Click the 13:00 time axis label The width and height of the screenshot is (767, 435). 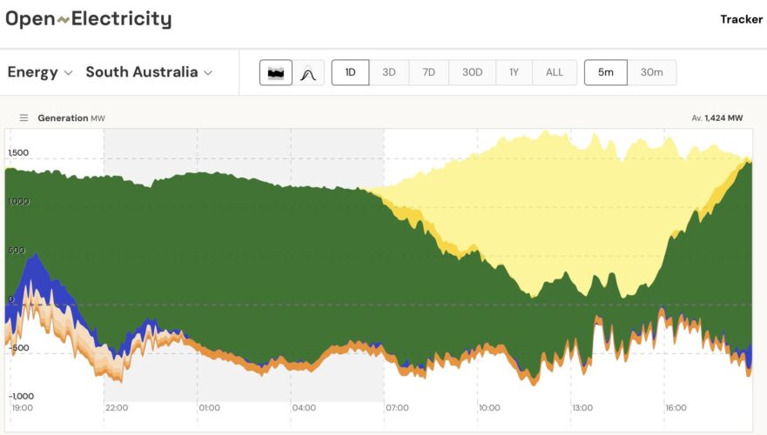coord(582,408)
